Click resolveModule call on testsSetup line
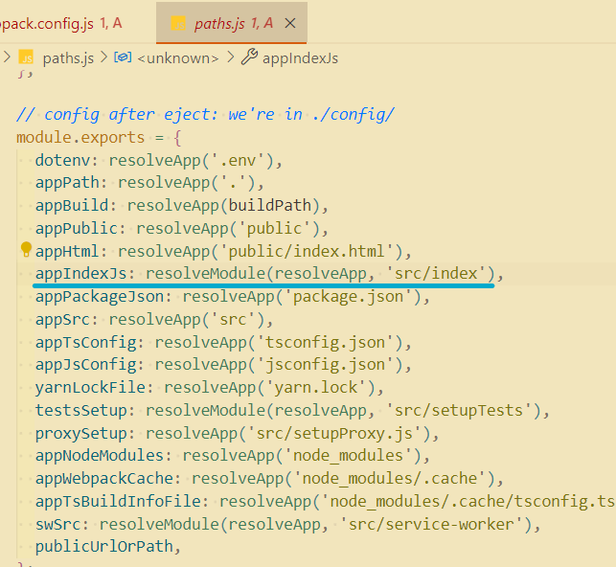The height and width of the screenshot is (567, 616). click(206, 411)
